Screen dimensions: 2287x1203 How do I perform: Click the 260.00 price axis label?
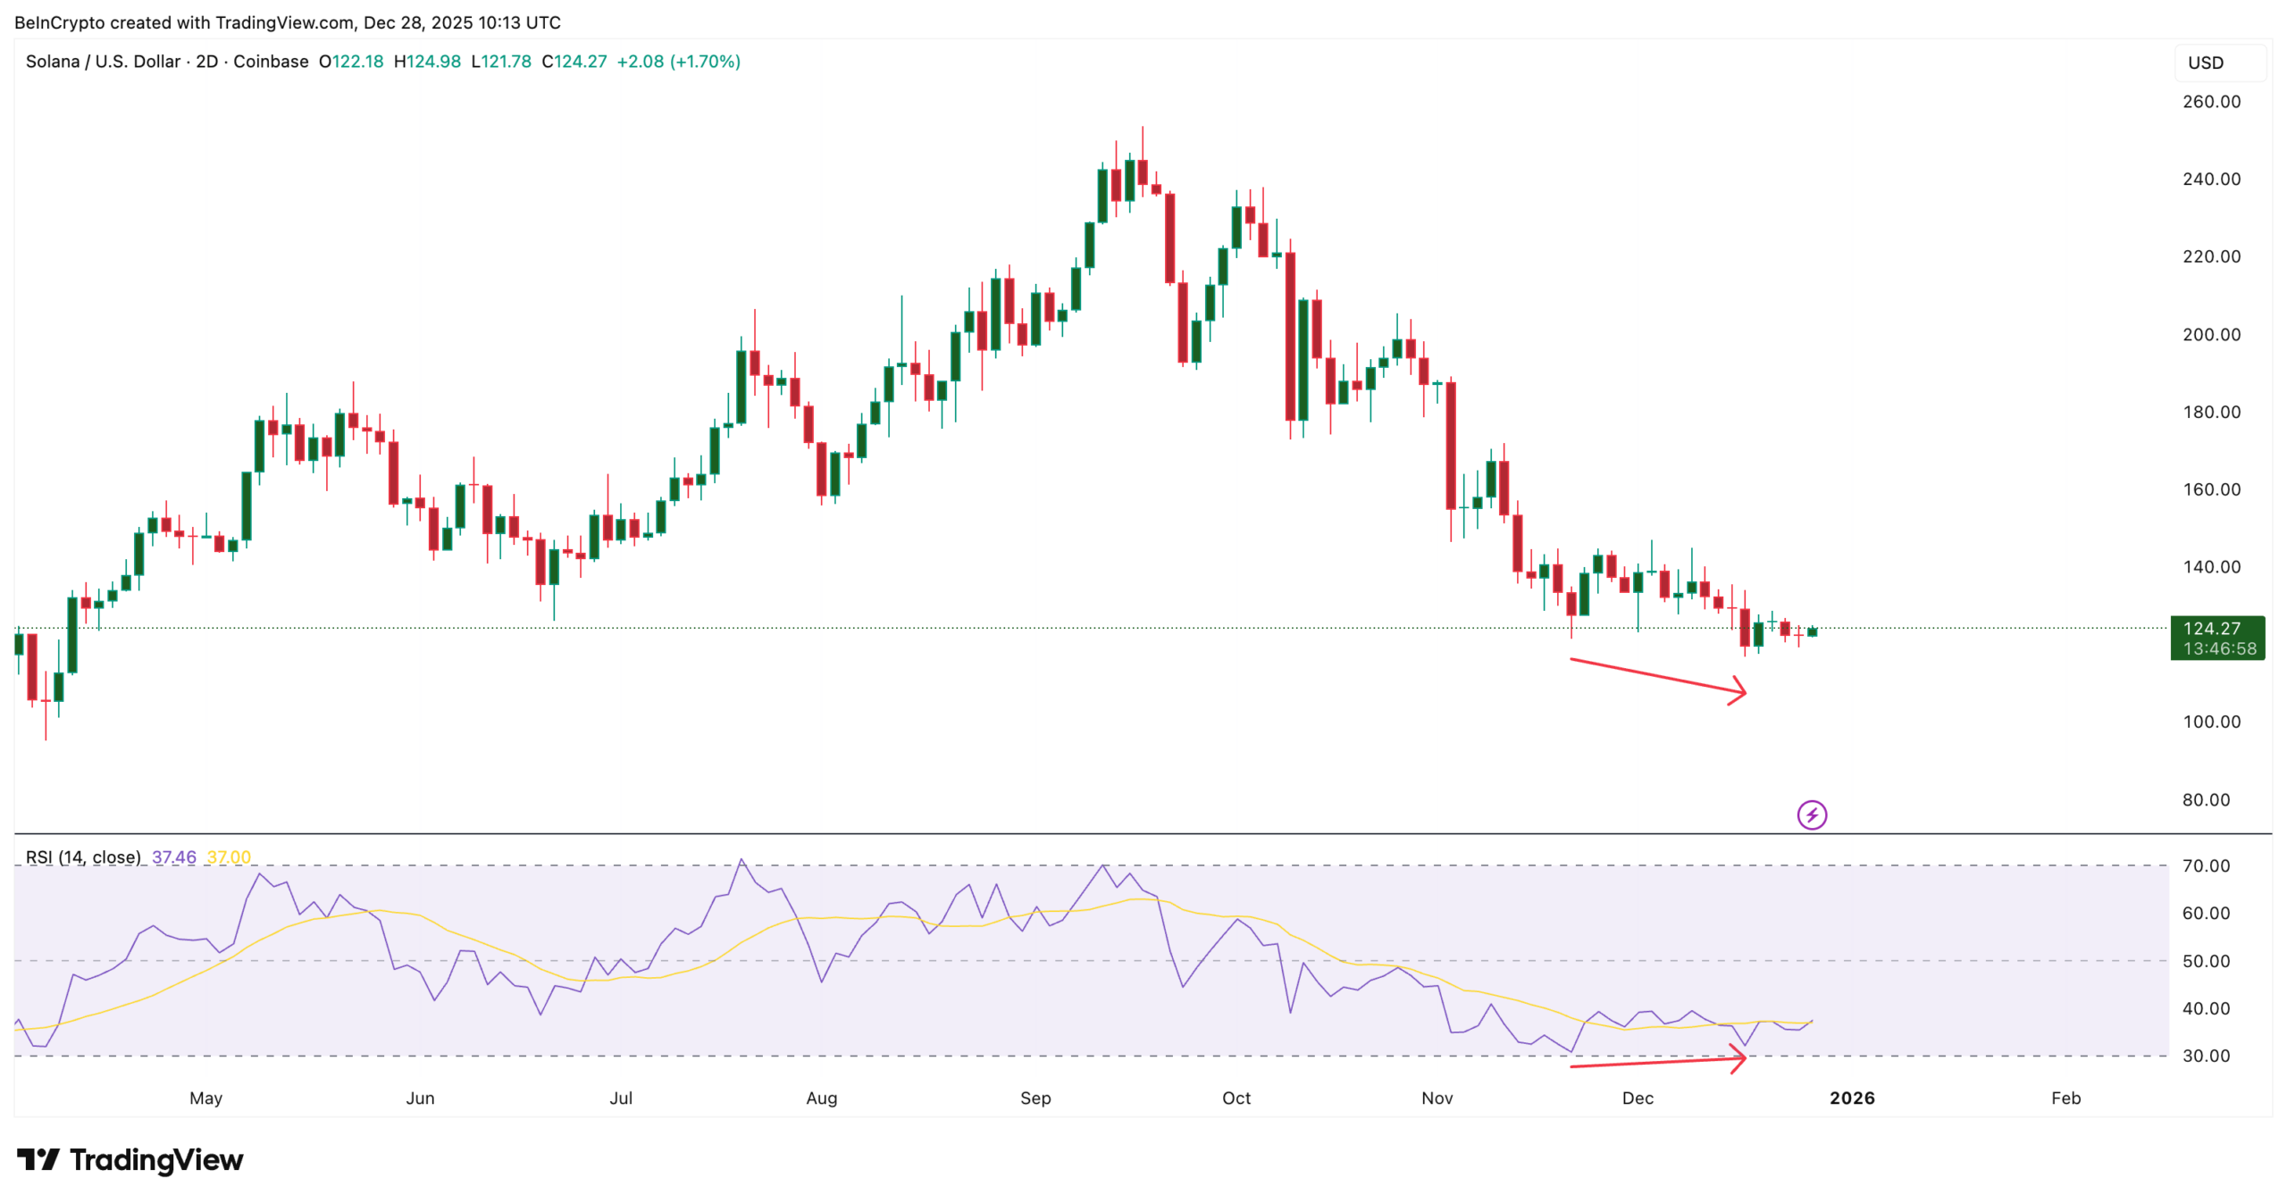(x=2211, y=102)
